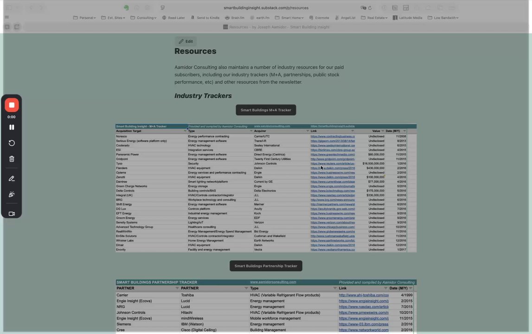This screenshot has height=334, width=532.
Task: Click the Send to Kindle bookmark
Action: (205, 18)
